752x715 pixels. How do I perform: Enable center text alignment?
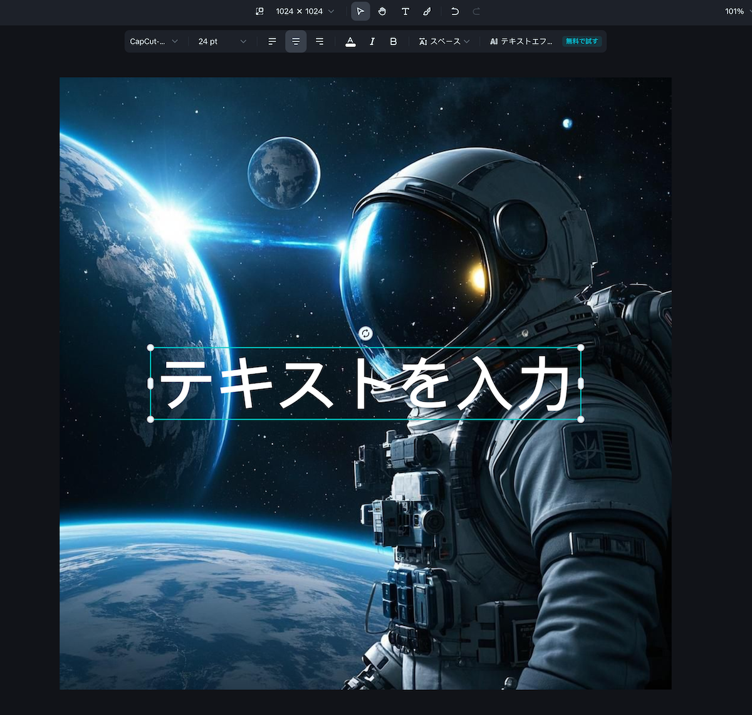point(296,41)
